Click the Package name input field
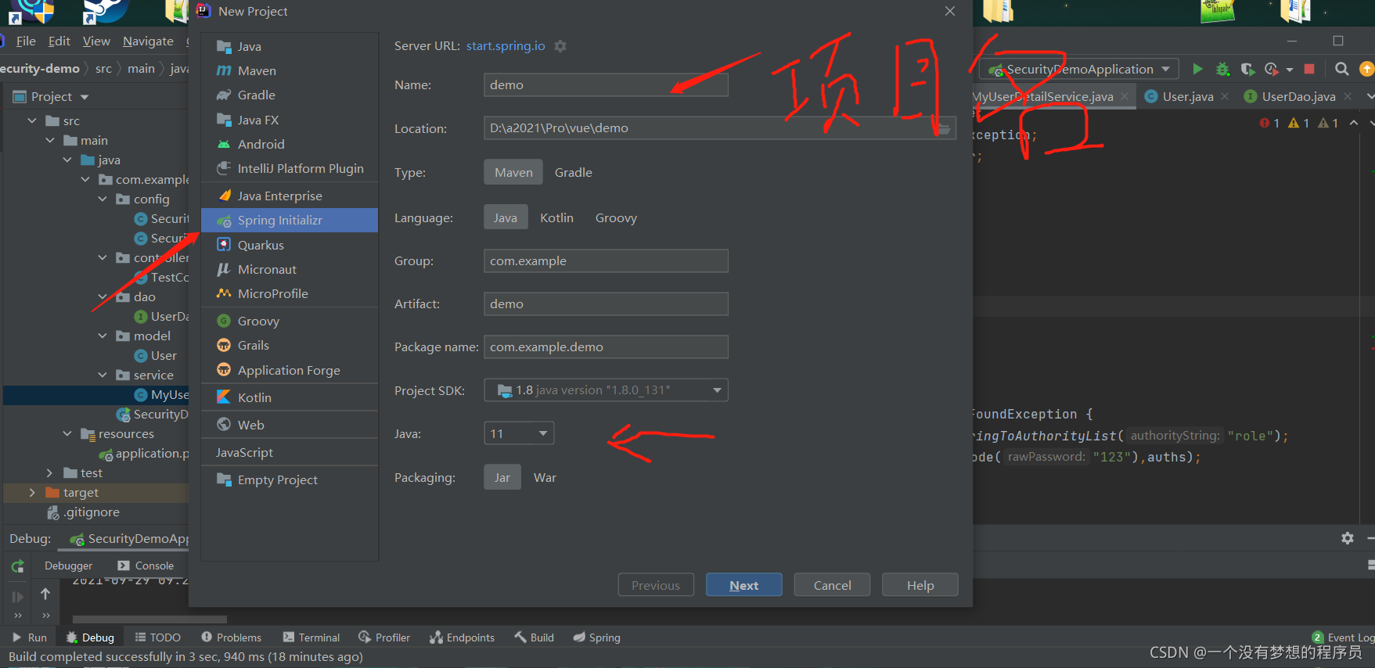Viewport: 1375px width, 668px height. (x=606, y=347)
